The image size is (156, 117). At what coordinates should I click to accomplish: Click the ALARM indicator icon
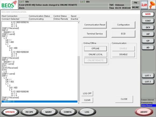click(144, 5)
